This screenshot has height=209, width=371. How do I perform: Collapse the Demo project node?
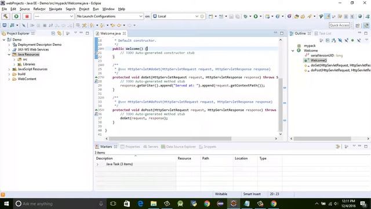coord(4,40)
